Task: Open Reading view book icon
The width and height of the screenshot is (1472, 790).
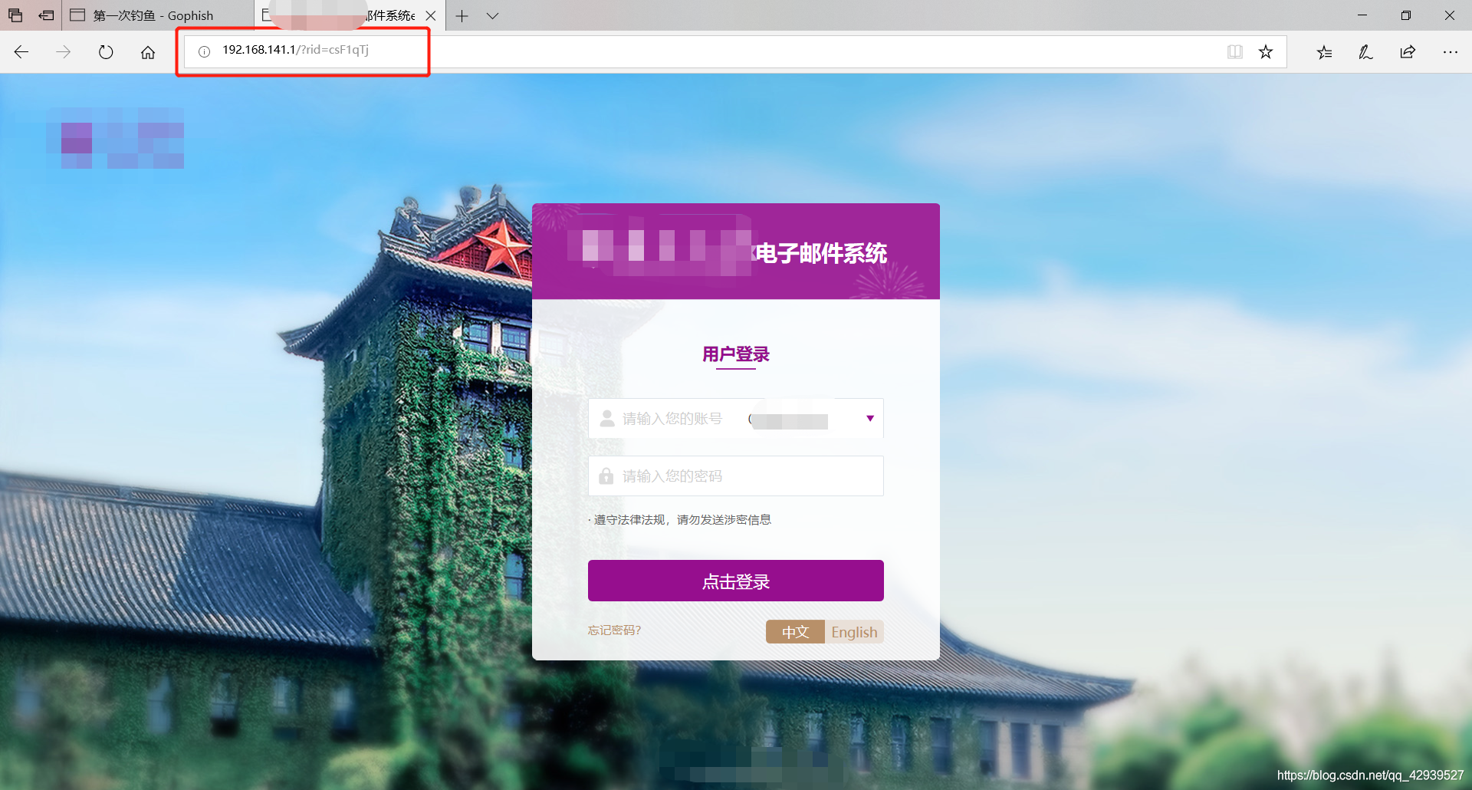Action: click(x=1234, y=52)
